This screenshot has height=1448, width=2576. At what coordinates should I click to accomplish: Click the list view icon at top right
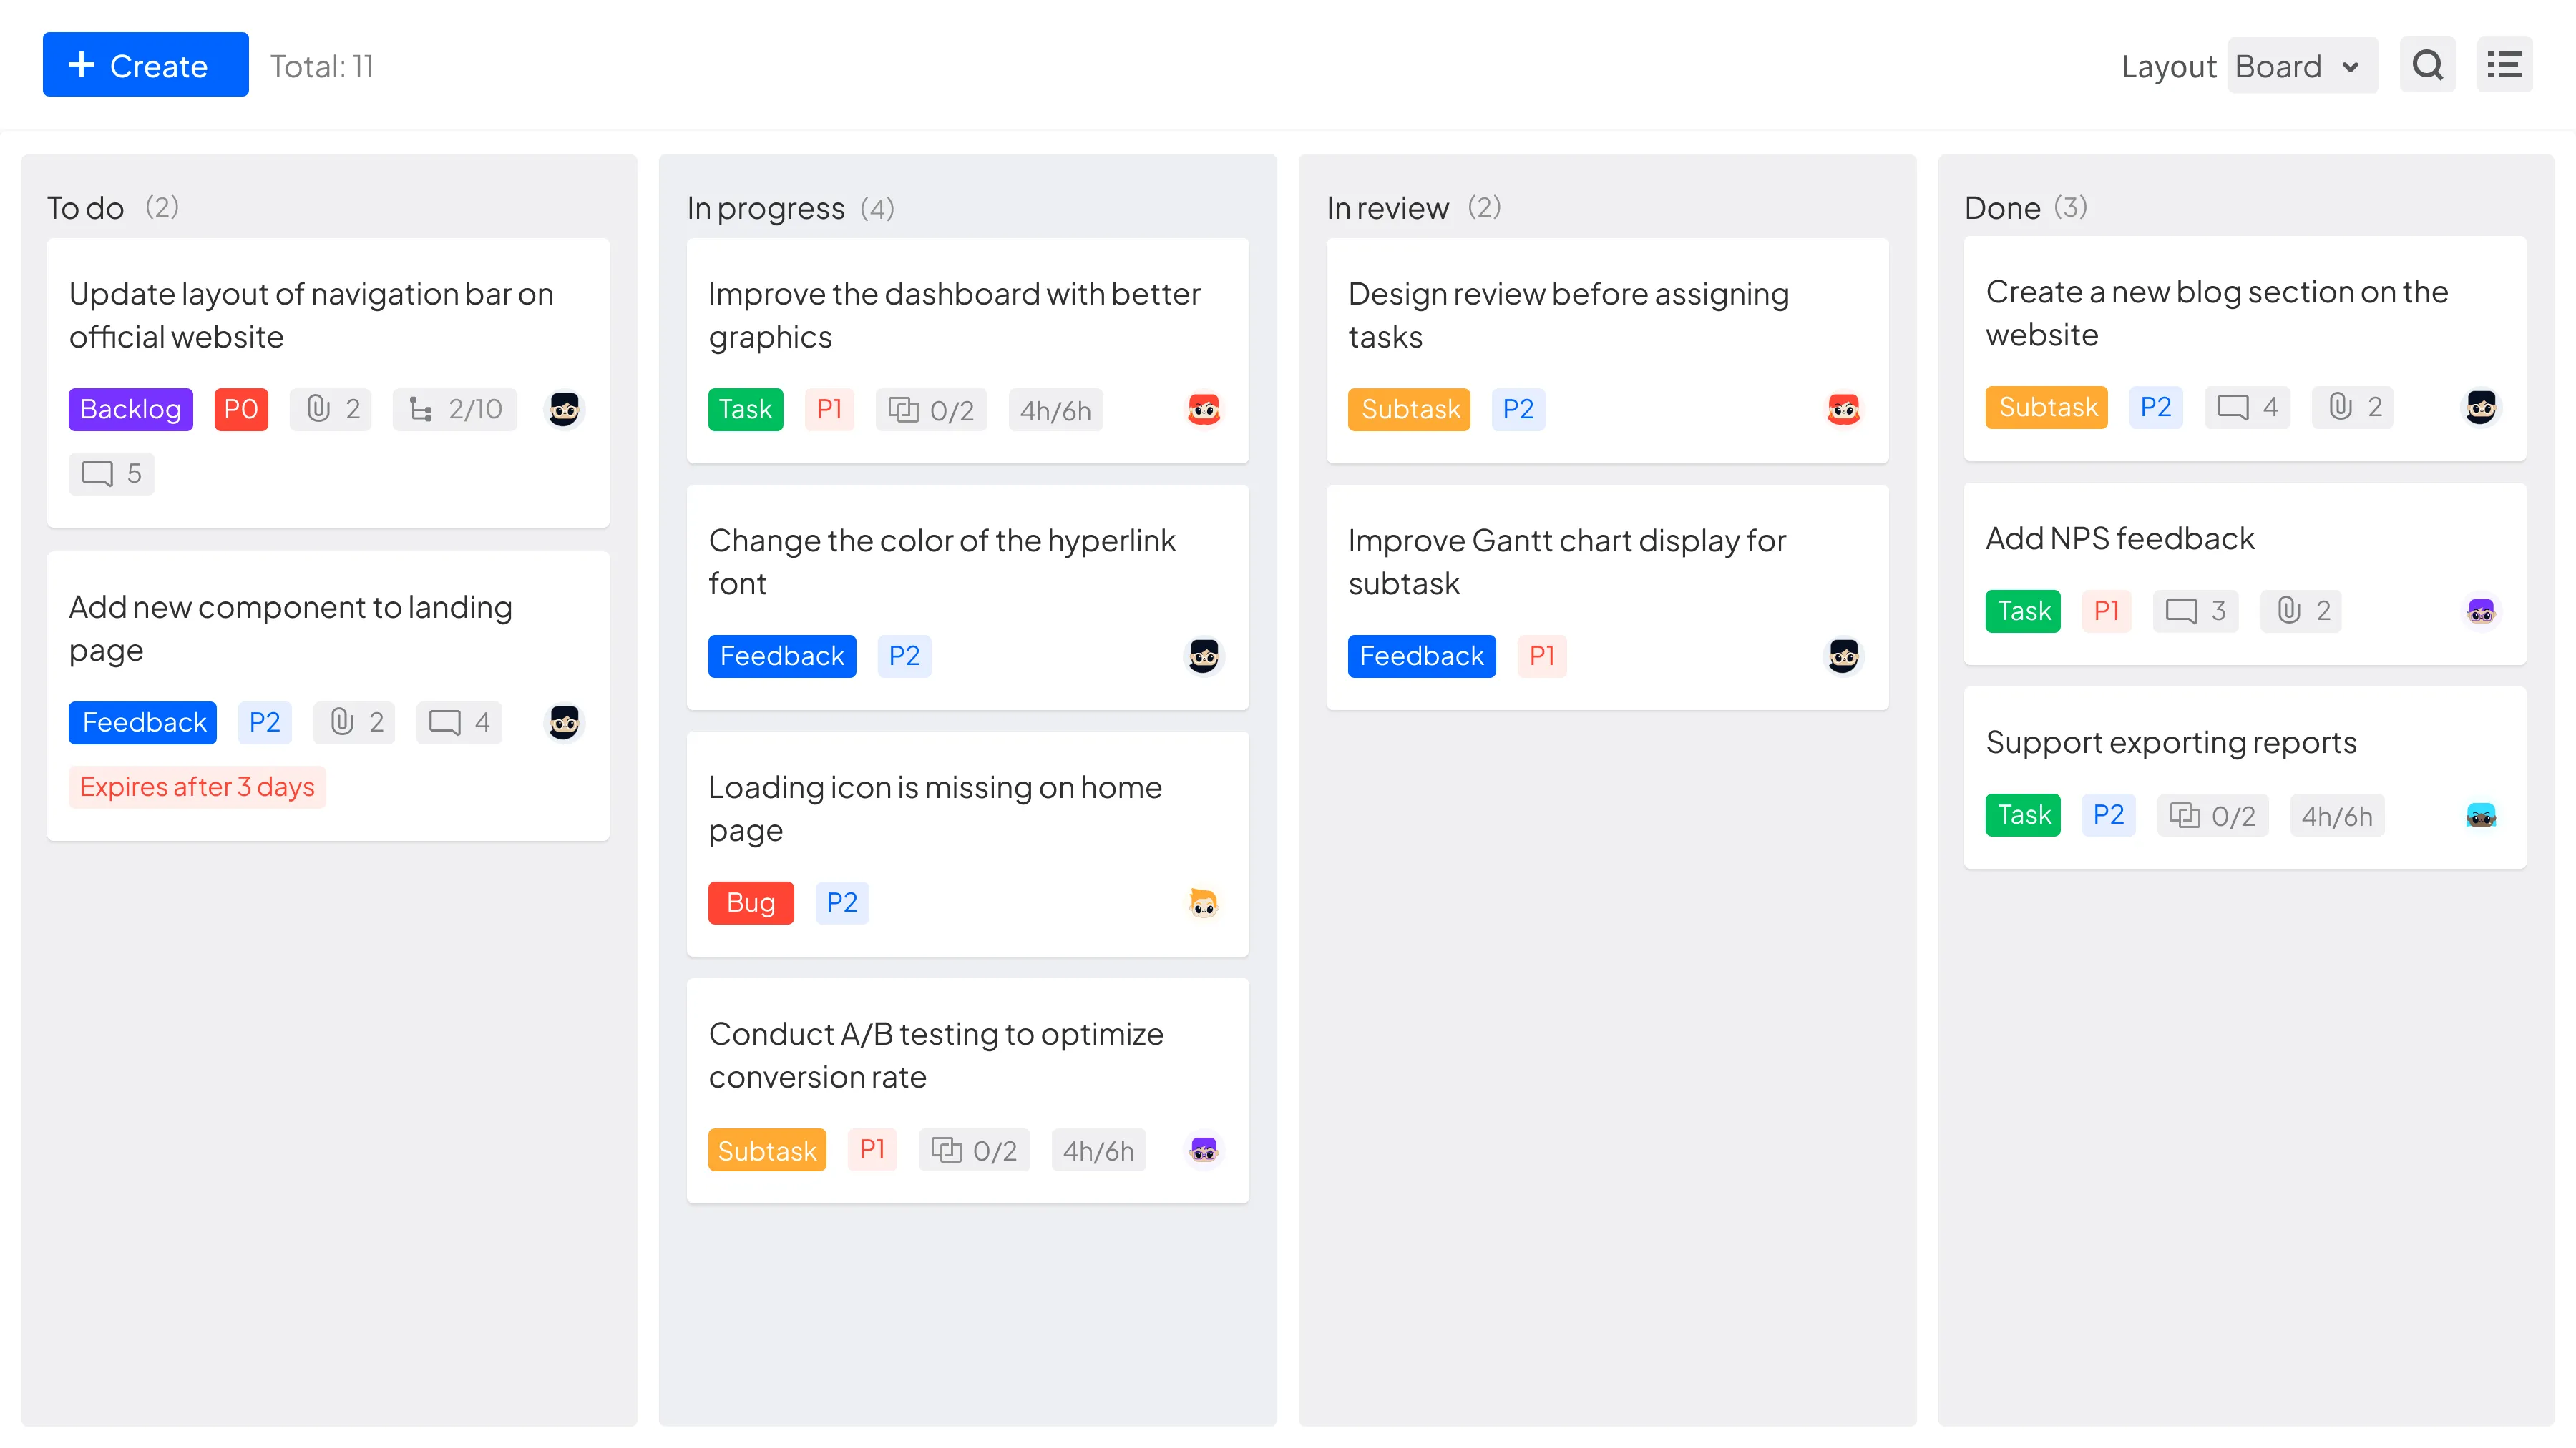tap(2504, 66)
